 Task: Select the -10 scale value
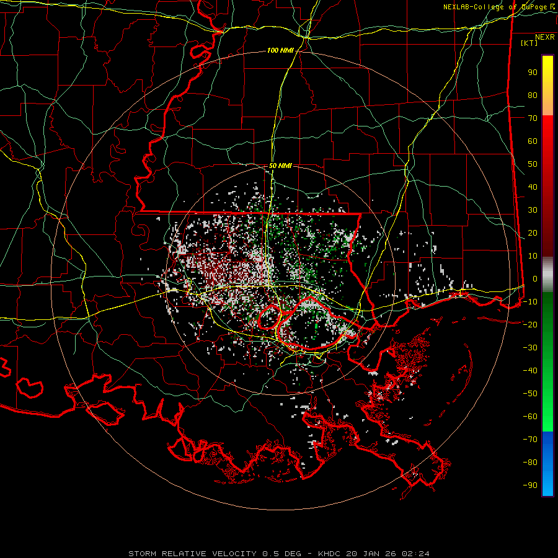pos(530,302)
